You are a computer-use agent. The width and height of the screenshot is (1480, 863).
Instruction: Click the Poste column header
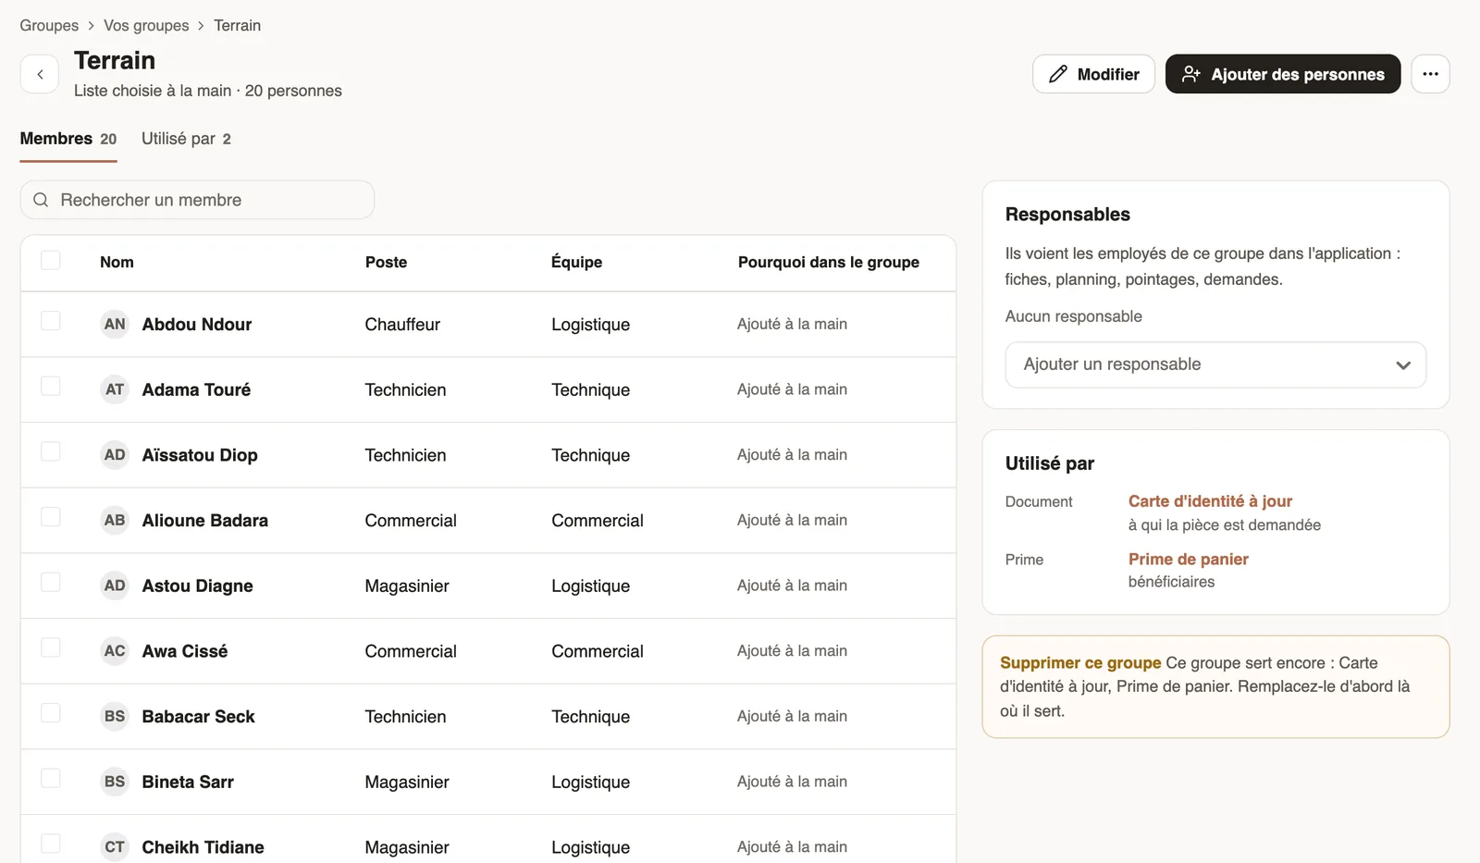click(x=386, y=263)
